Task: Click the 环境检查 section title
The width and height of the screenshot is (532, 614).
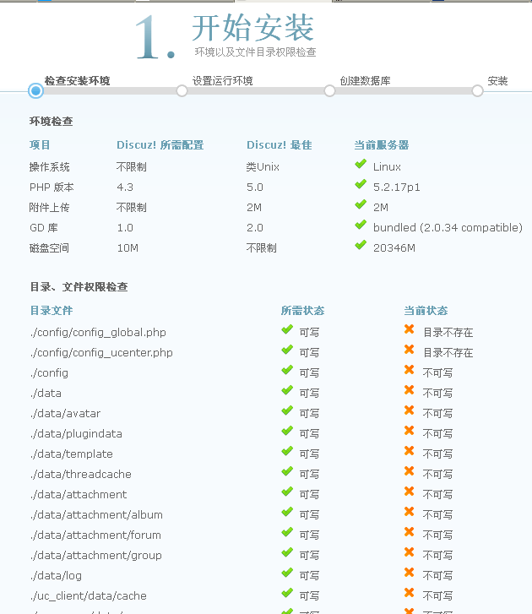Action: click(x=51, y=122)
